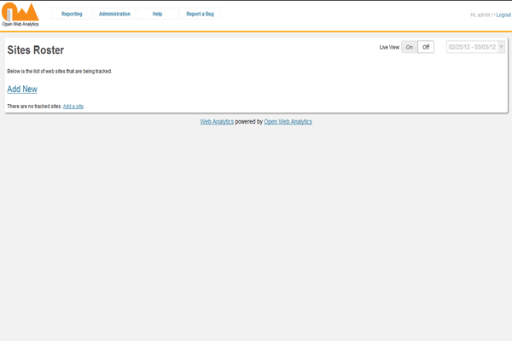This screenshot has width=512, height=341.
Task: Click the Sites Roster heading
Action: [36, 51]
